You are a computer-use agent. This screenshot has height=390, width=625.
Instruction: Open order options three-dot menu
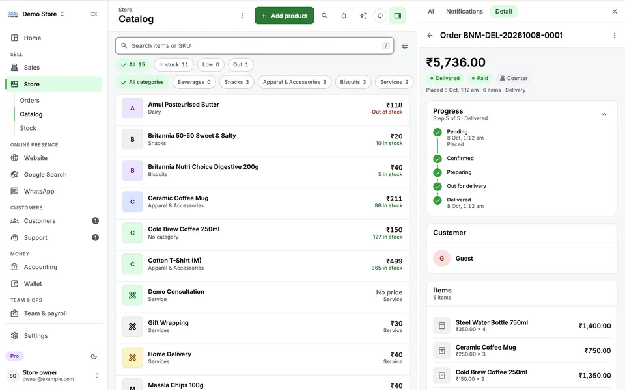614,35
